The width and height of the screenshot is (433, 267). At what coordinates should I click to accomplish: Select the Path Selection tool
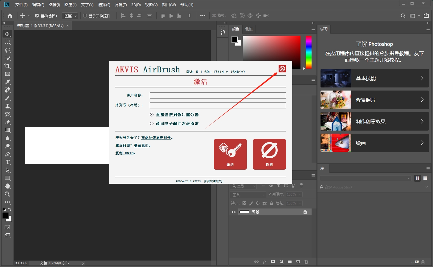tap(7, 170)
